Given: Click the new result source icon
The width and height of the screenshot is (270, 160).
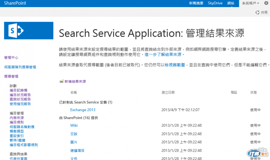Looking at the screenshot, I should click(62, 81).
